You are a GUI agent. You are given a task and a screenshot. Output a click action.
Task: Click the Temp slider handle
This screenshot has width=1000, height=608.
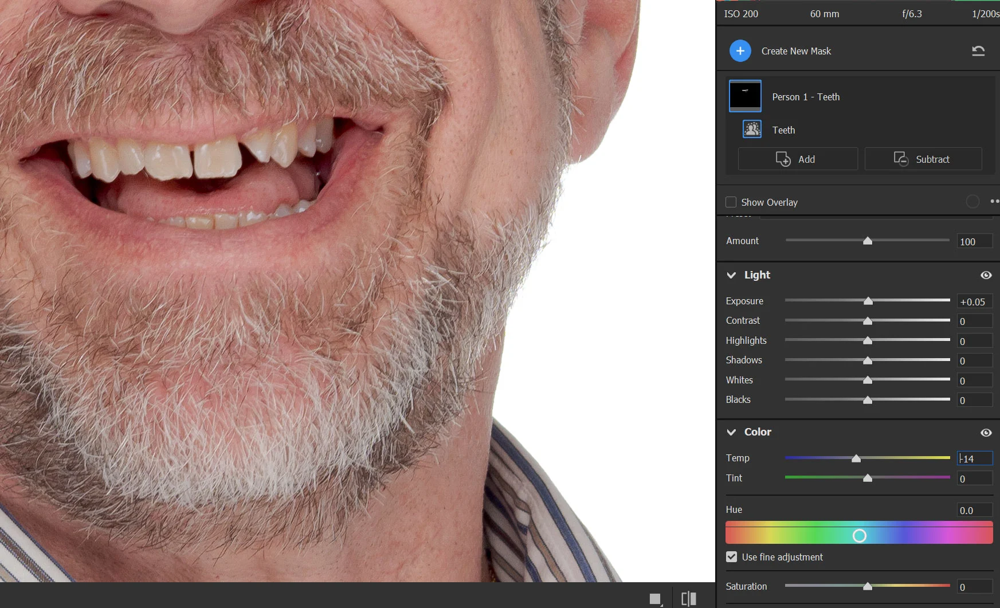click(x=856, y=458)
